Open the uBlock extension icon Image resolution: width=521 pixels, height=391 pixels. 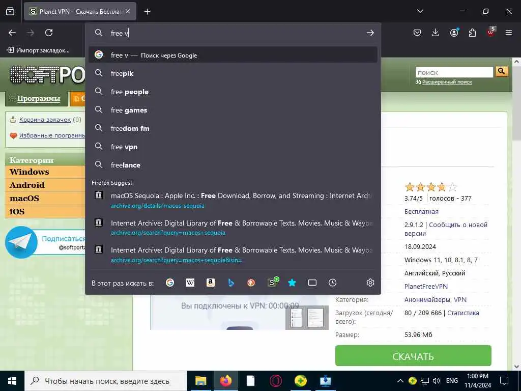pos(491,32)
